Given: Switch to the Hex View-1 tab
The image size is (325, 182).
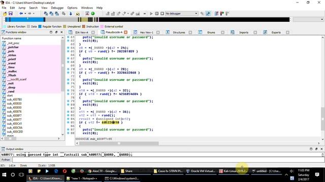Looking at the screenshot, I should point(146,32).
